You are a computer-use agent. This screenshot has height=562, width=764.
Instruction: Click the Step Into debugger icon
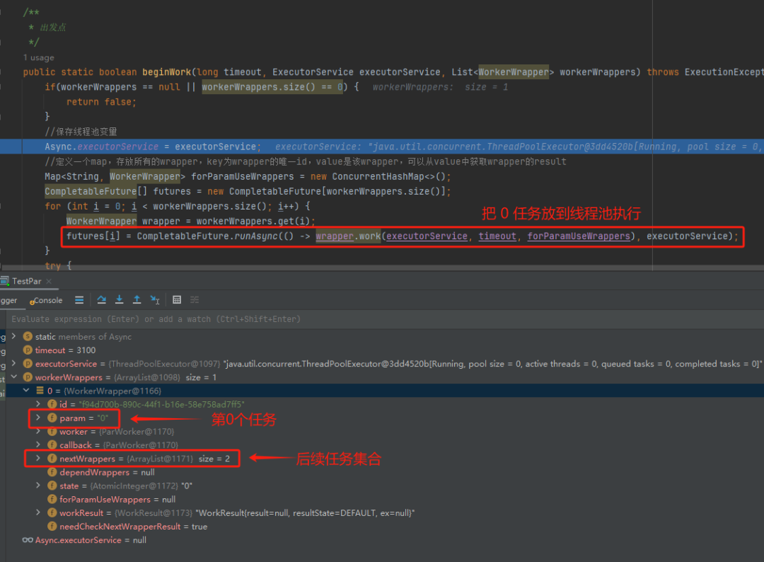tap(120, 300)
